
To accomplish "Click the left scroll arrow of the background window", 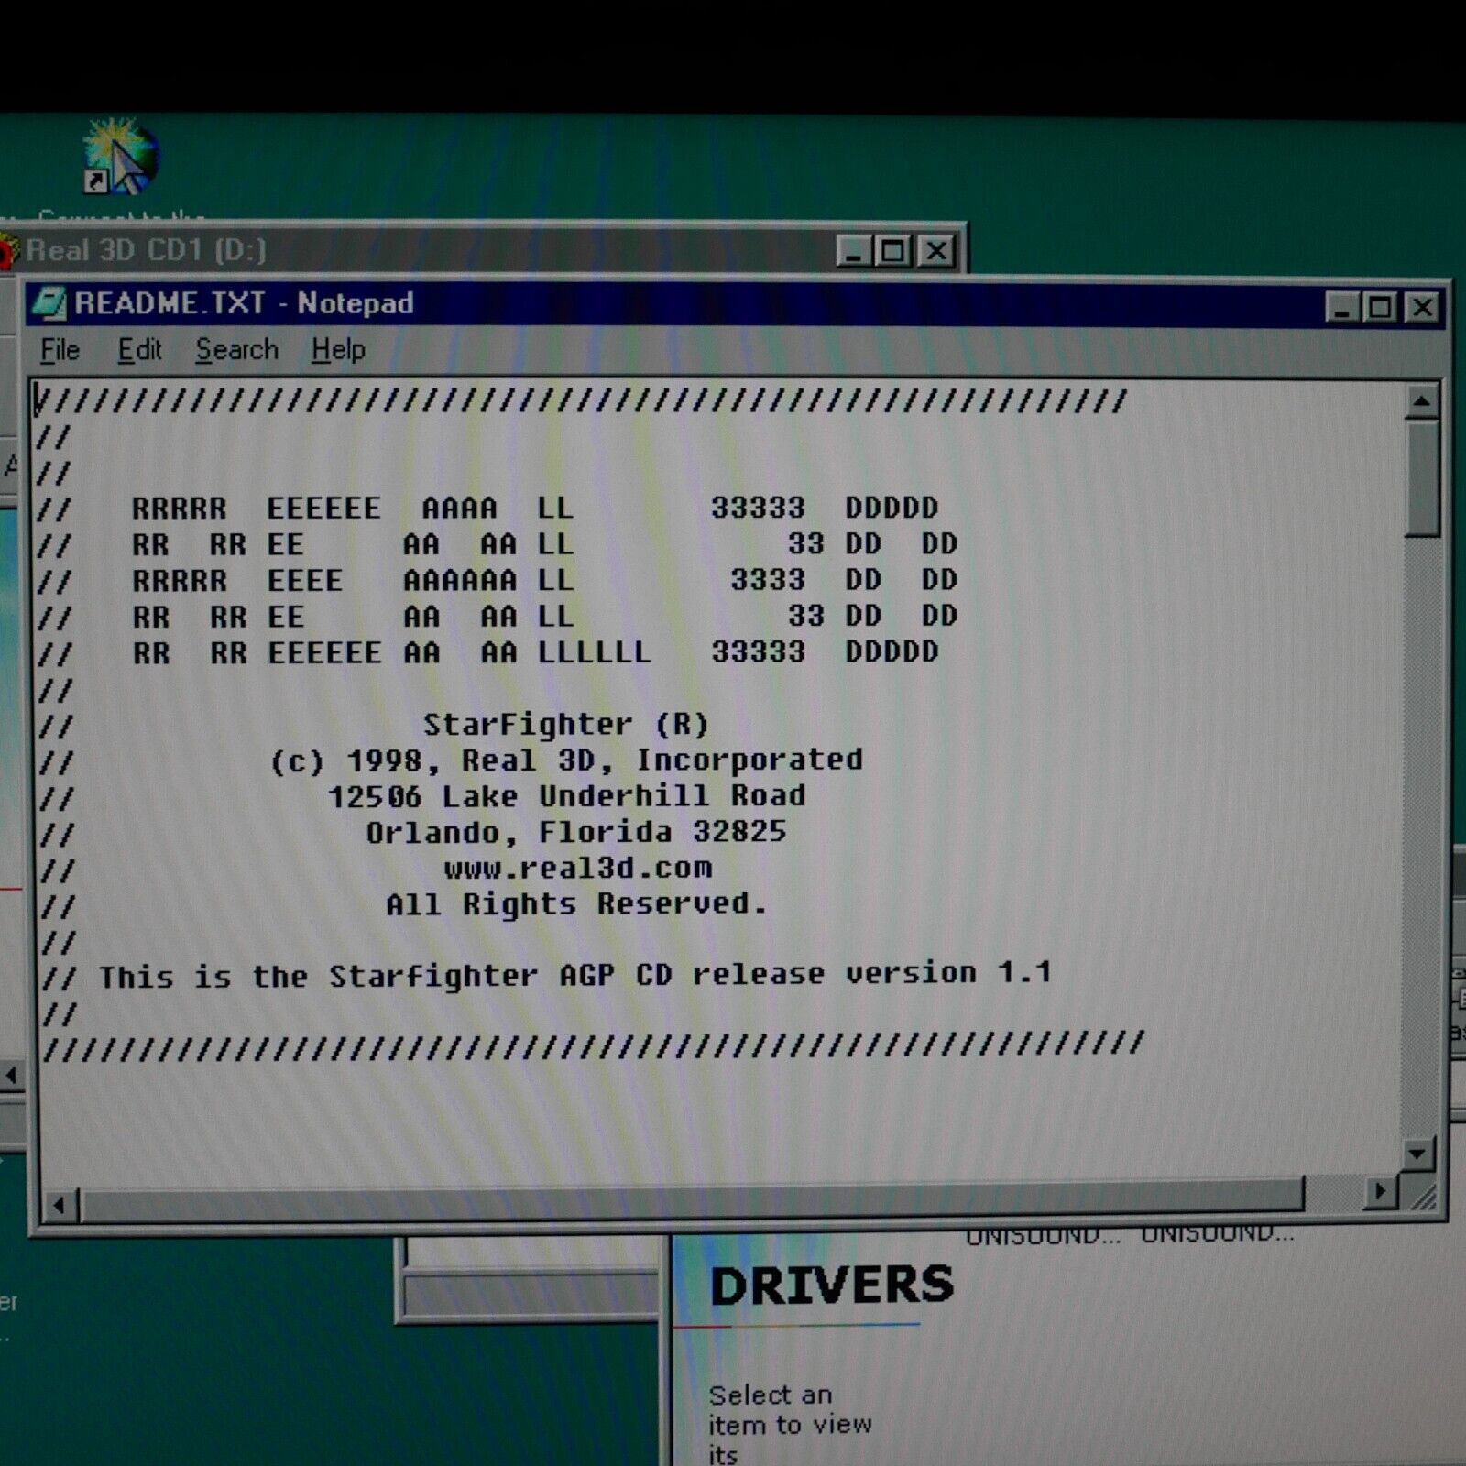I will point(11,1075).
